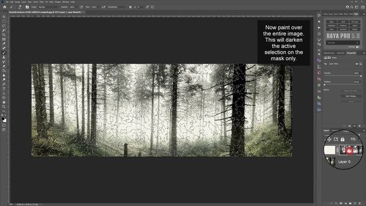Toggle pressure for opacity icon
Viewport: 366px width, 206px height.
81,7
